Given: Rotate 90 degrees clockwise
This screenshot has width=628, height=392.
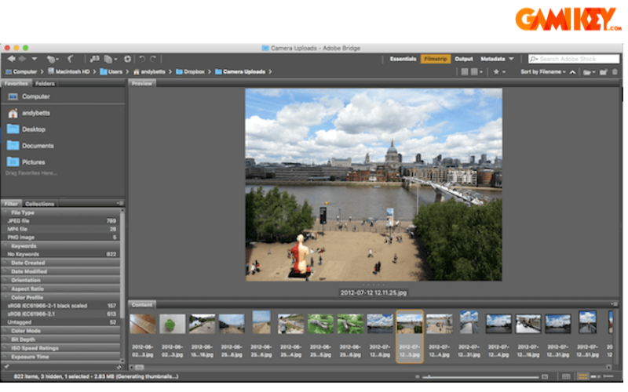Looking at the screenshot, I should tap(153, 60).
